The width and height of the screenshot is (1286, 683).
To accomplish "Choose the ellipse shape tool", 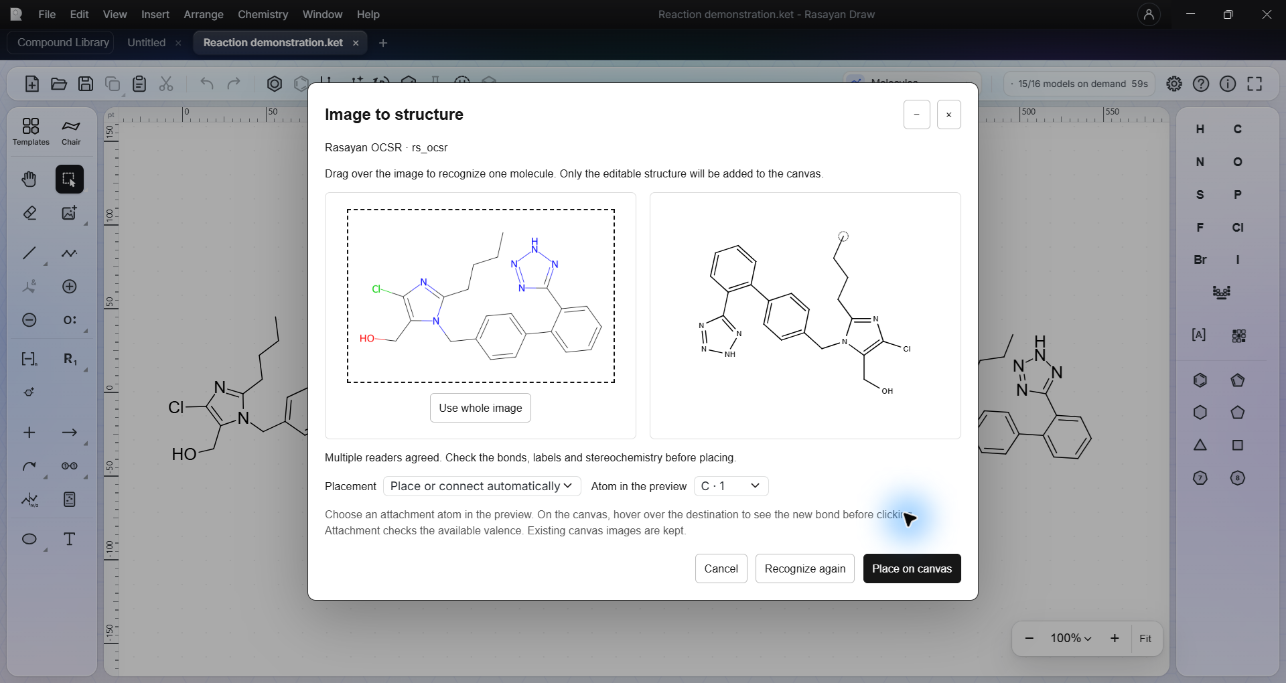I will (x=29, y=539).
